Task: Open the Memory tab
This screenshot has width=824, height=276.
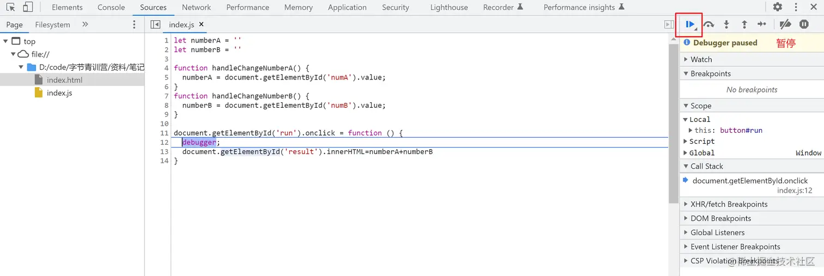Action: [x=299, y=7]
